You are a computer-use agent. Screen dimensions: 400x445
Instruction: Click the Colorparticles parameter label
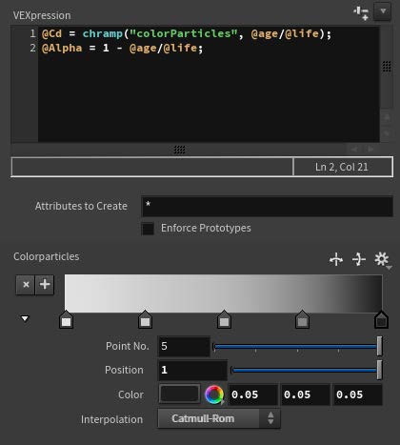(x=47, y=256)
